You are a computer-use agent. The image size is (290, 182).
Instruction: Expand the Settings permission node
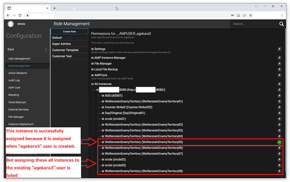[92, 49]
